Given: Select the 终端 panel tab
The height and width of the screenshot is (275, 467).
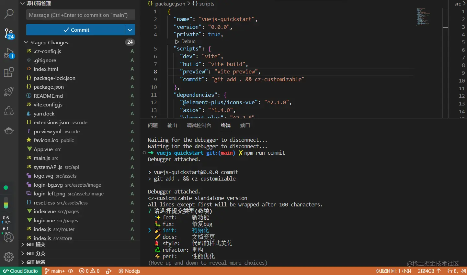Looking at the screenshot, I should (226, 125).
